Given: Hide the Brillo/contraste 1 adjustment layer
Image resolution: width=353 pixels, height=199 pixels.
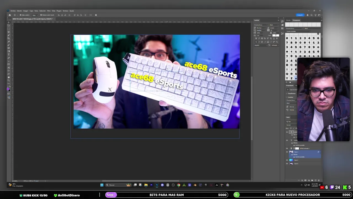Looking at the screenshot, I should pos(287,148).
